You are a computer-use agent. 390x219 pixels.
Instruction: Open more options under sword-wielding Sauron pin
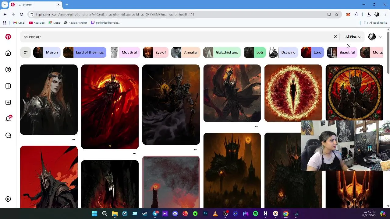[257, 127]
